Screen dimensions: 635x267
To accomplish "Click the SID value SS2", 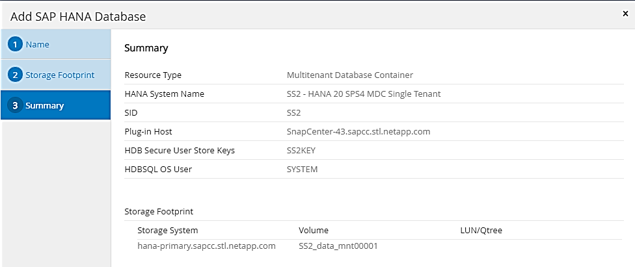I will pyautogui.click(x=294, y=113).
